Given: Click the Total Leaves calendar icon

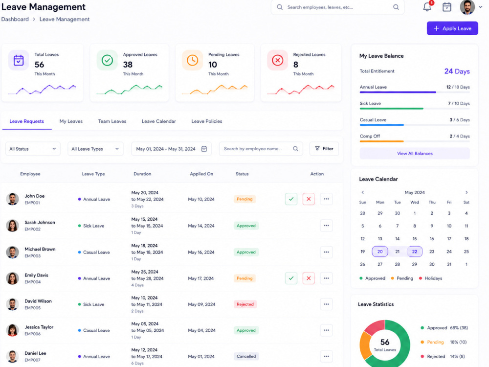Looking at the screenshot, I should (x=19, y=60).
